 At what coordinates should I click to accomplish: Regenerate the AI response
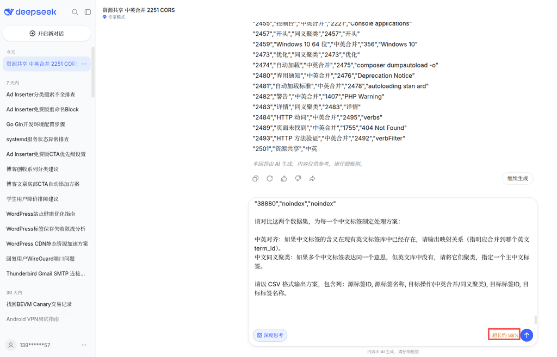point(270,178)
